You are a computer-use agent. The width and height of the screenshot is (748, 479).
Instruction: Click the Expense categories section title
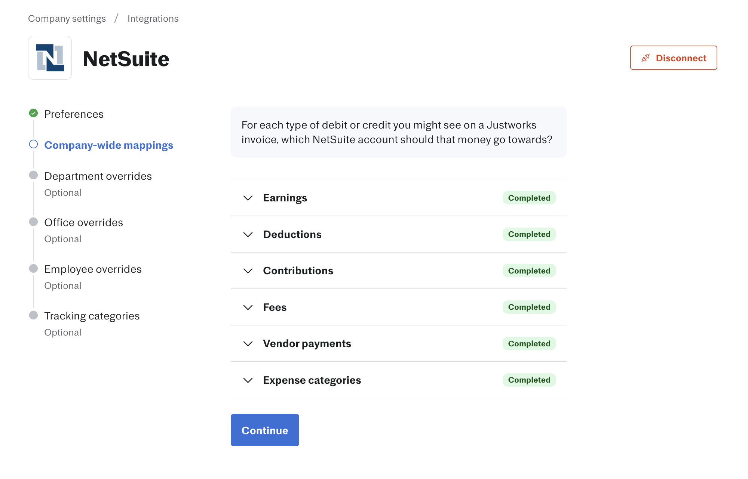click(x=312, y=380)
